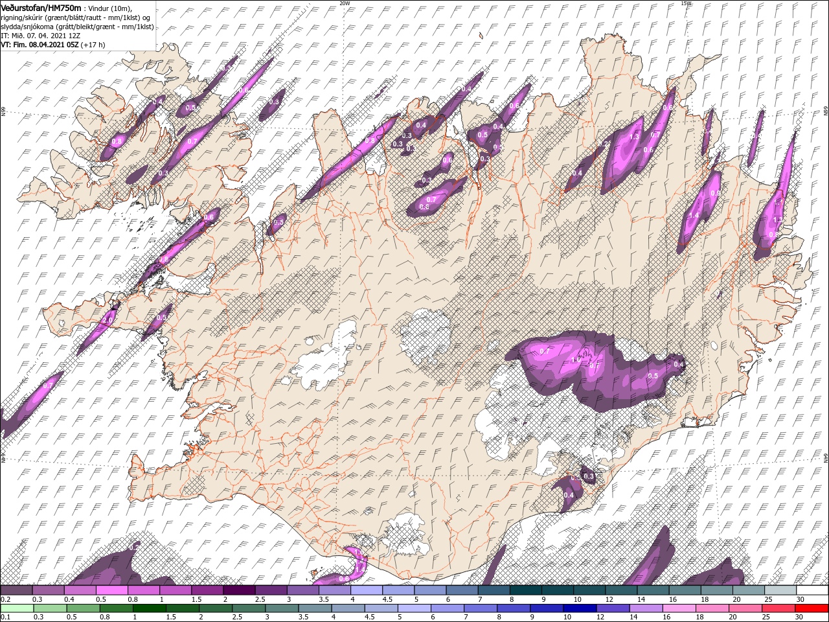Click the 15W longitude label
This screenshot has width=829, height=622.
[687, 3]
